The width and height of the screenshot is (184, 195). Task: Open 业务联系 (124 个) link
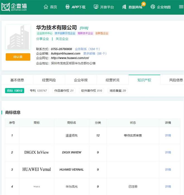click(x=87, y=49)
